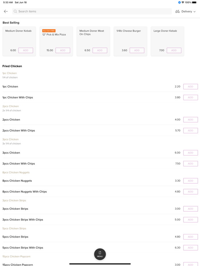Tap the Wi-Fi status icon
Image resolution: width=200 pixels, height=266 pixels.
(x=183, y=2)
